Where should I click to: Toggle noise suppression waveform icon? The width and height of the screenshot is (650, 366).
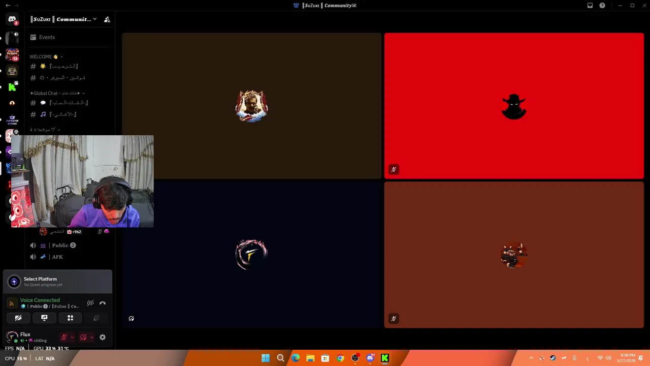click(x=90, y=303)
